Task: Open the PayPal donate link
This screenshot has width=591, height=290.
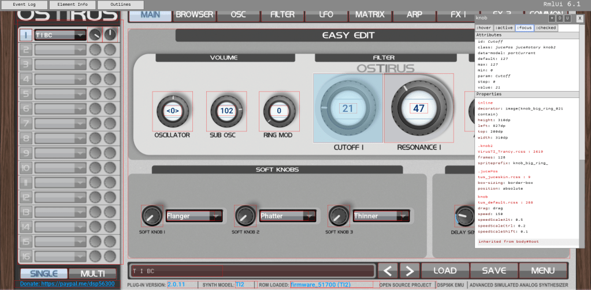Action: click(67, 284)
